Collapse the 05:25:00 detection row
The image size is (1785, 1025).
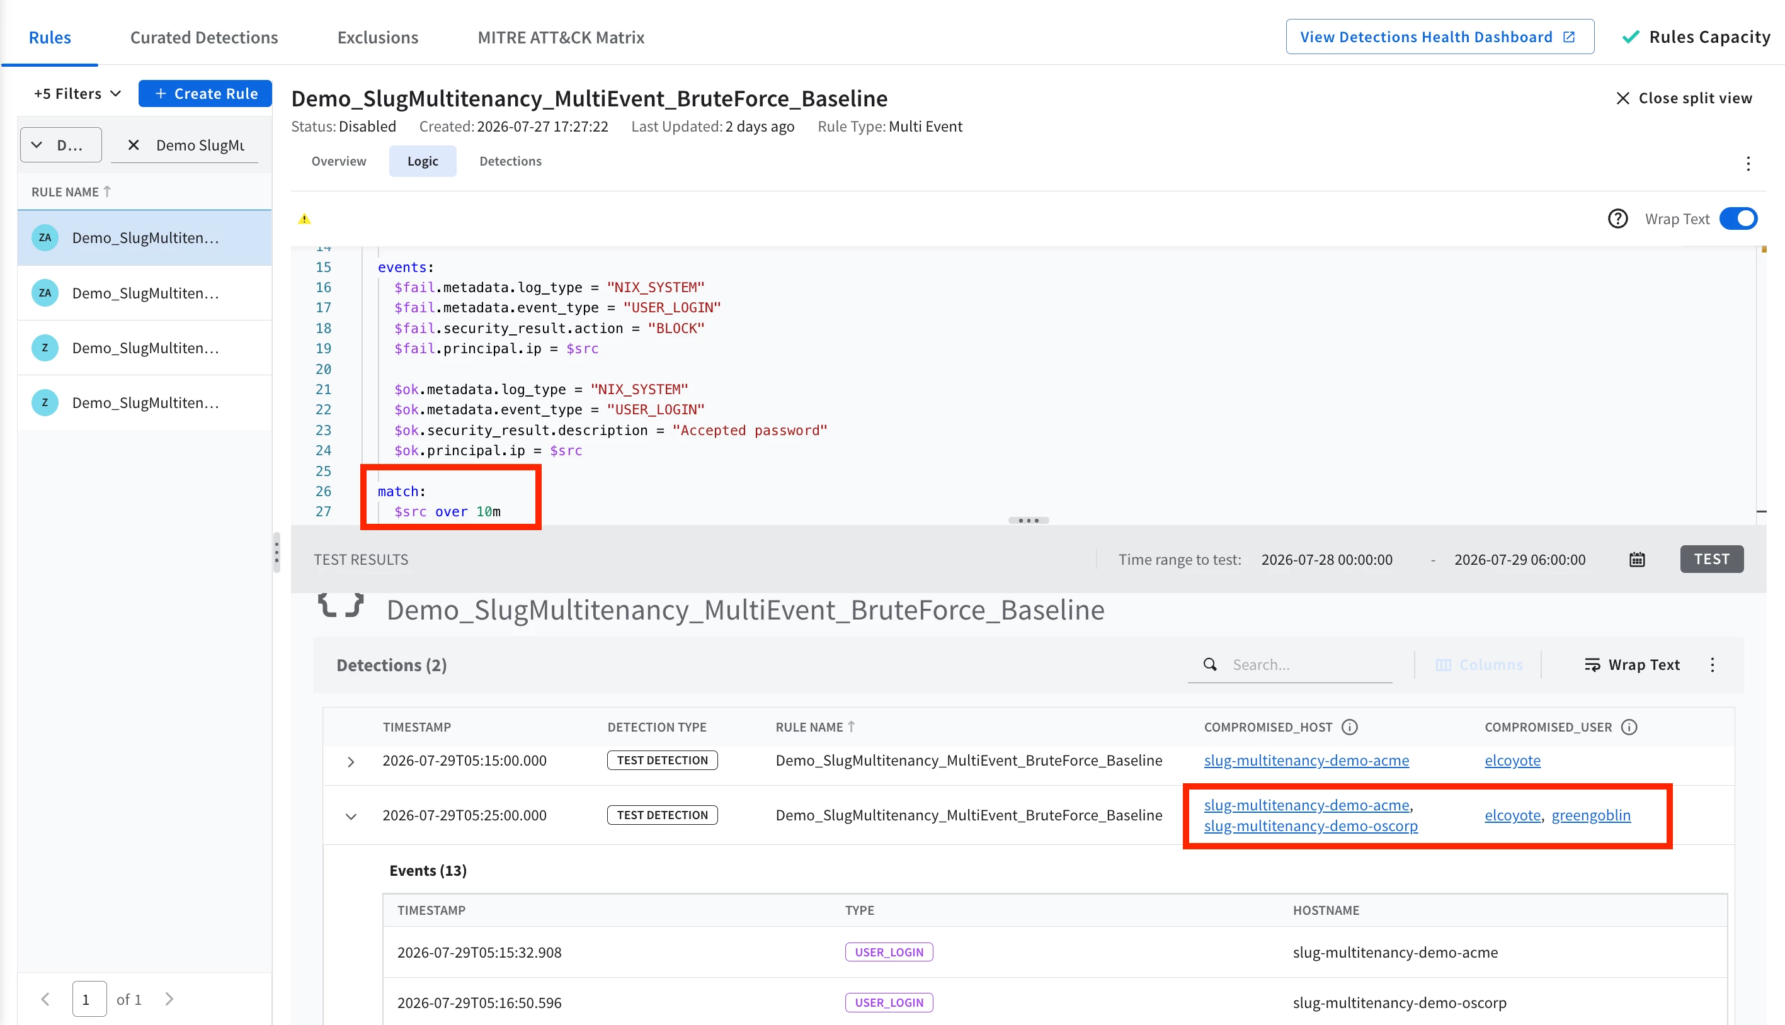click(x=351, y=817)
